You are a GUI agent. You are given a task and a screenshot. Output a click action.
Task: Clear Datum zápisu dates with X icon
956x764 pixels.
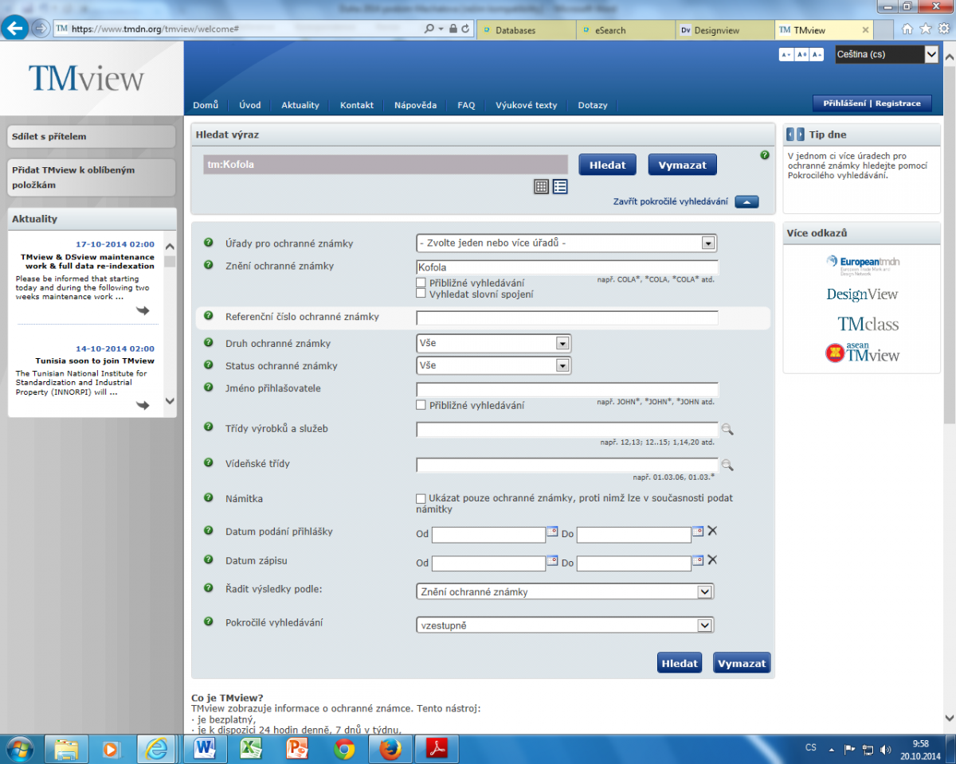(712, 560)
